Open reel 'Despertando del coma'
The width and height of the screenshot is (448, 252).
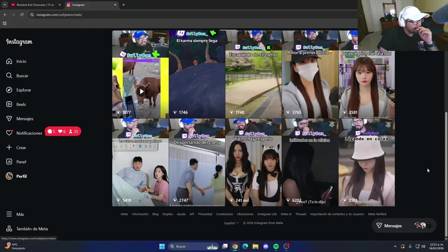coord(197,162)
